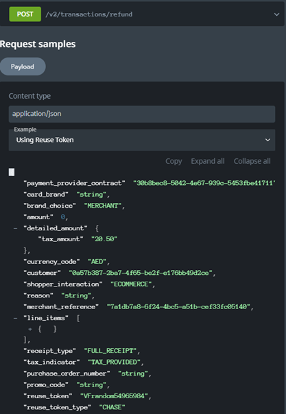Expand the endpoint chevron beside /v2/transactions/refund
Viewport: 286px width, 414px height.
[x=276, y=14]
